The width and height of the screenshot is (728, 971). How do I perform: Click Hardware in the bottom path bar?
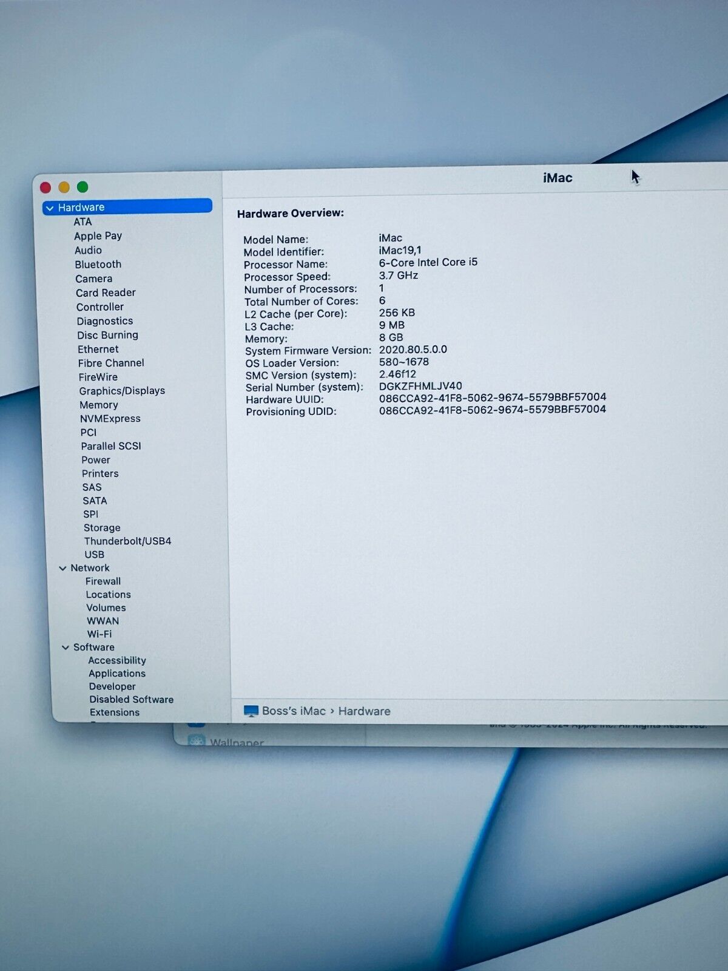click(364, 711)
